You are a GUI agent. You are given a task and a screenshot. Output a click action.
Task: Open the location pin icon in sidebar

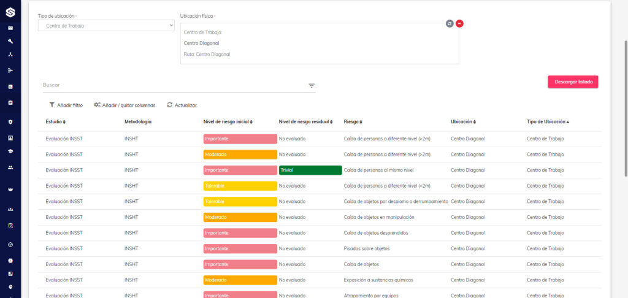pos(10,287)
